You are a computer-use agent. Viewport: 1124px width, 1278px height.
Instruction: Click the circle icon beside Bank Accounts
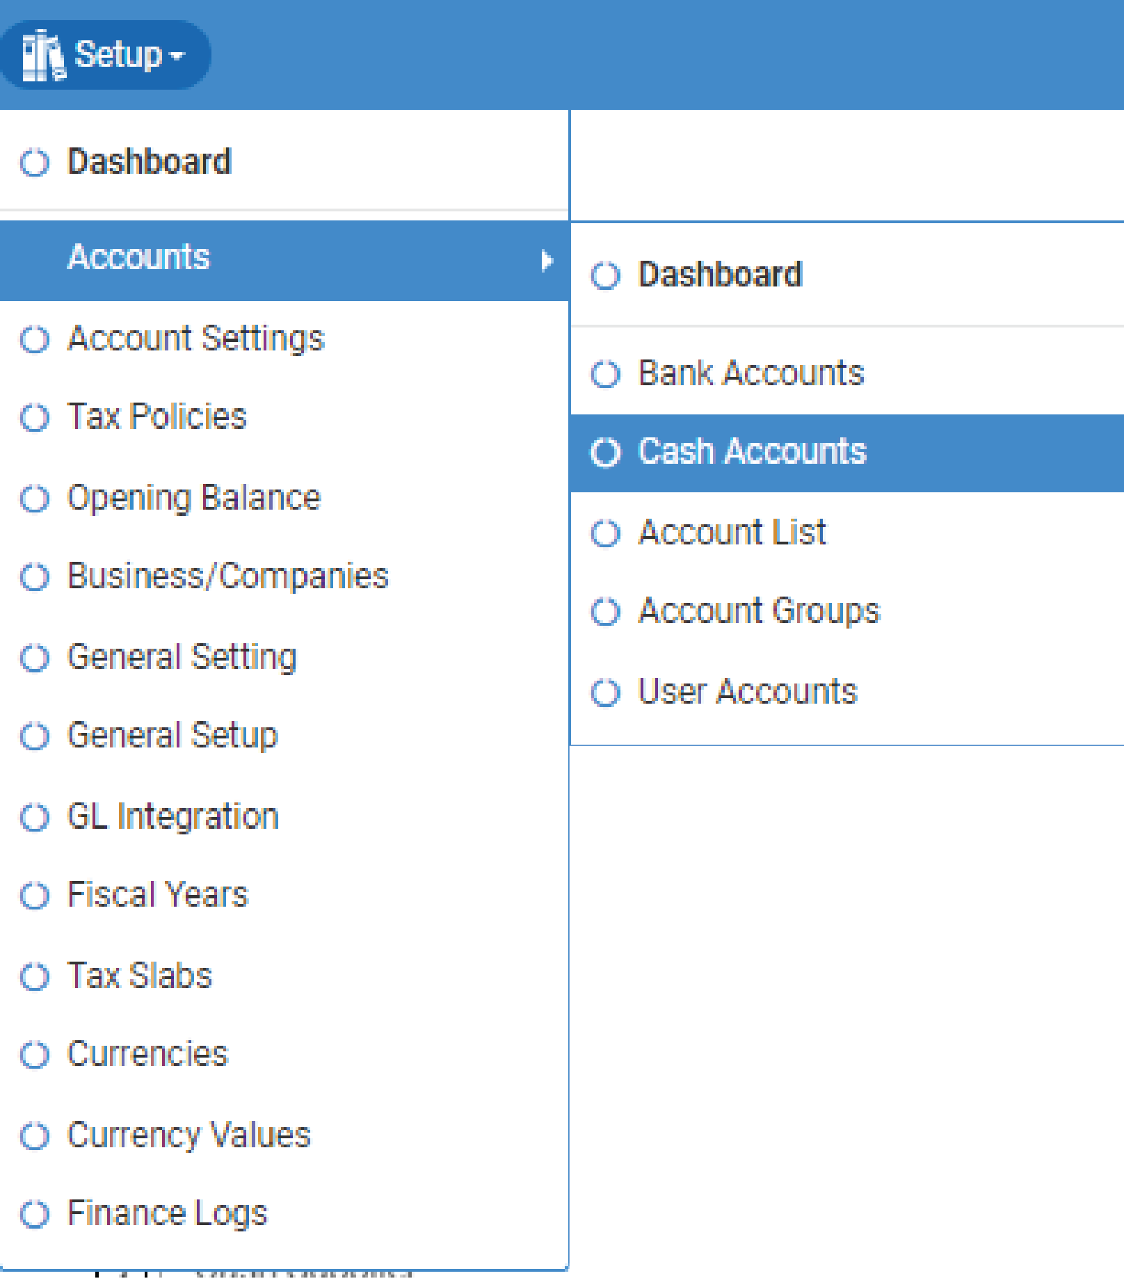click(x=605, y=374)
